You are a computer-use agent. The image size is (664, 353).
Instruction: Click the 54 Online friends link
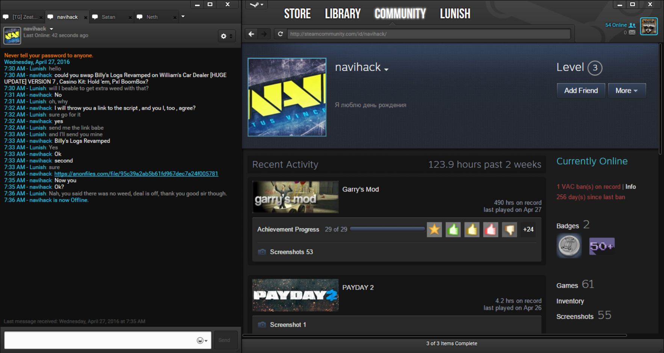(616, 25)
